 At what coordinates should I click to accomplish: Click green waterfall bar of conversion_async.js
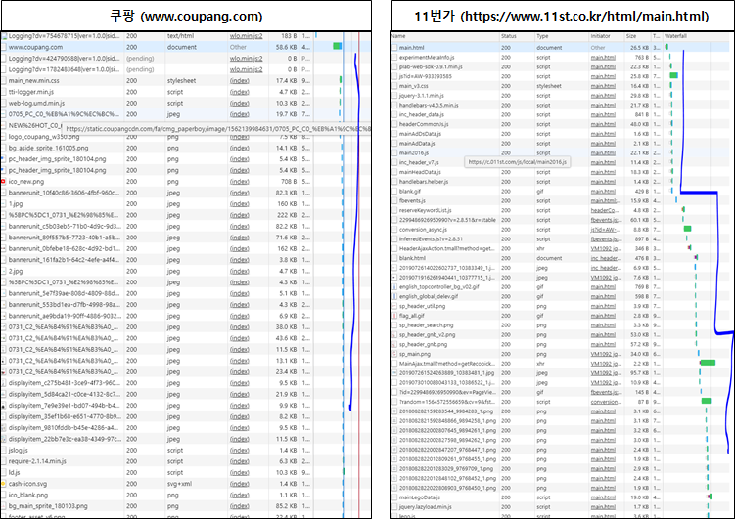point(688,229)
